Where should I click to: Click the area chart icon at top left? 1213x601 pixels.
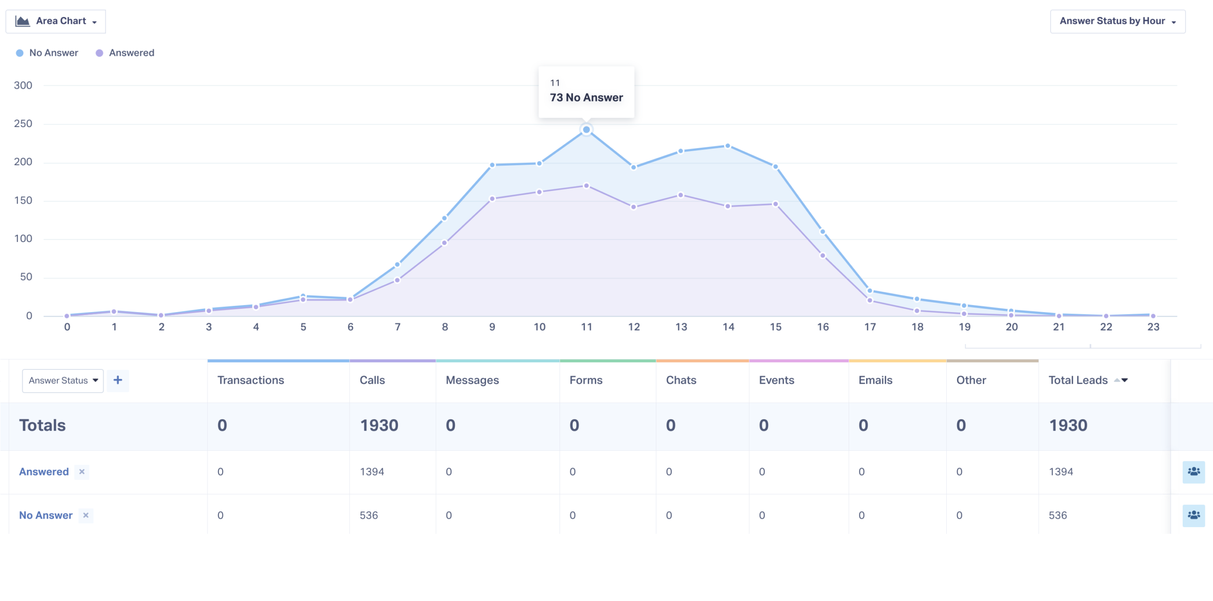(22, 21)
